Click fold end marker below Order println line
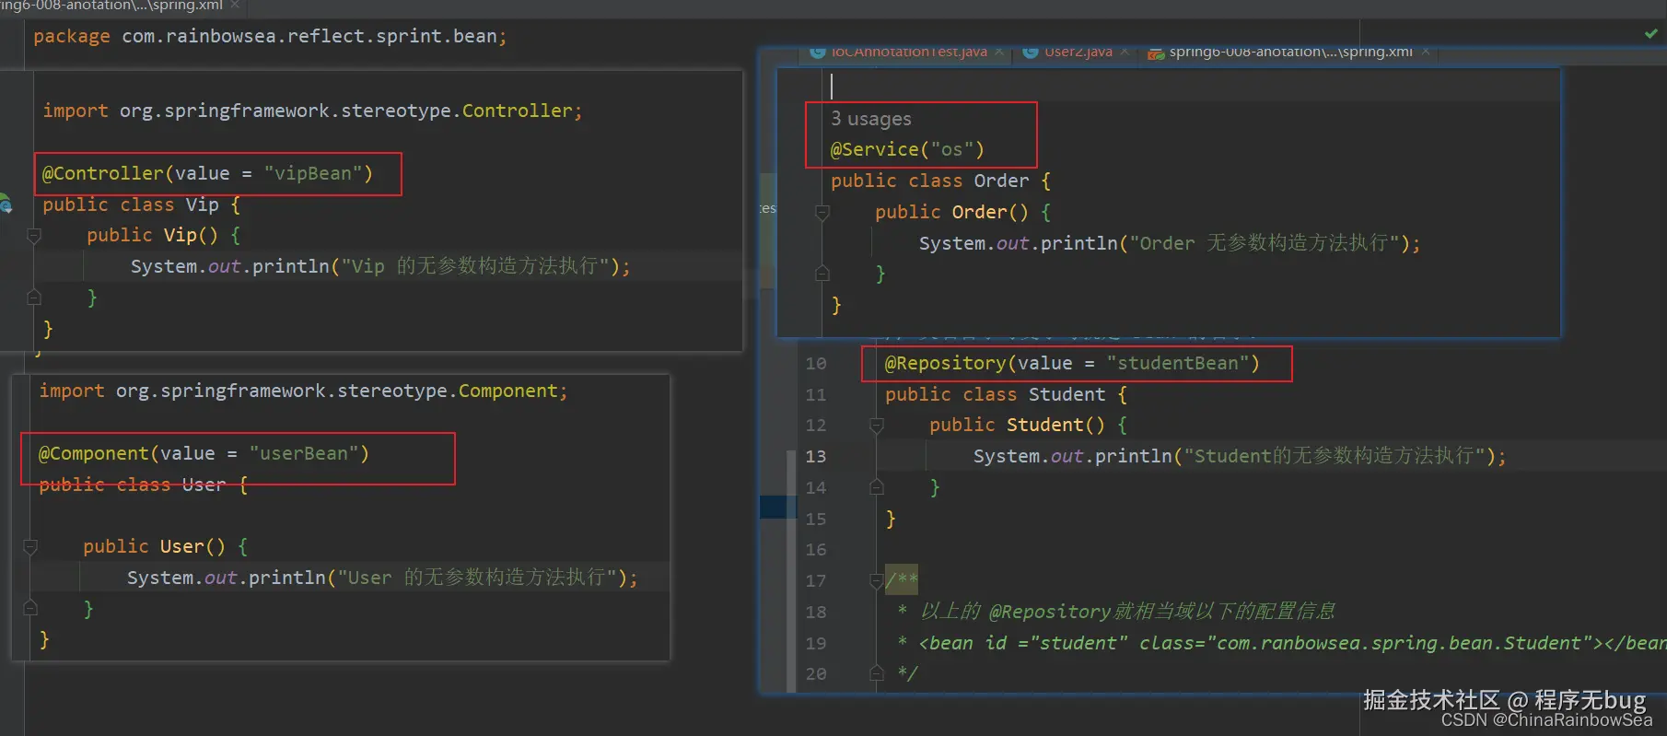The height and width of the screenshot is (736, 1667). tap(822, 274)
